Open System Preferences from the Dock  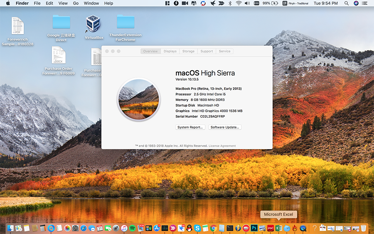[x=75, y=228]
